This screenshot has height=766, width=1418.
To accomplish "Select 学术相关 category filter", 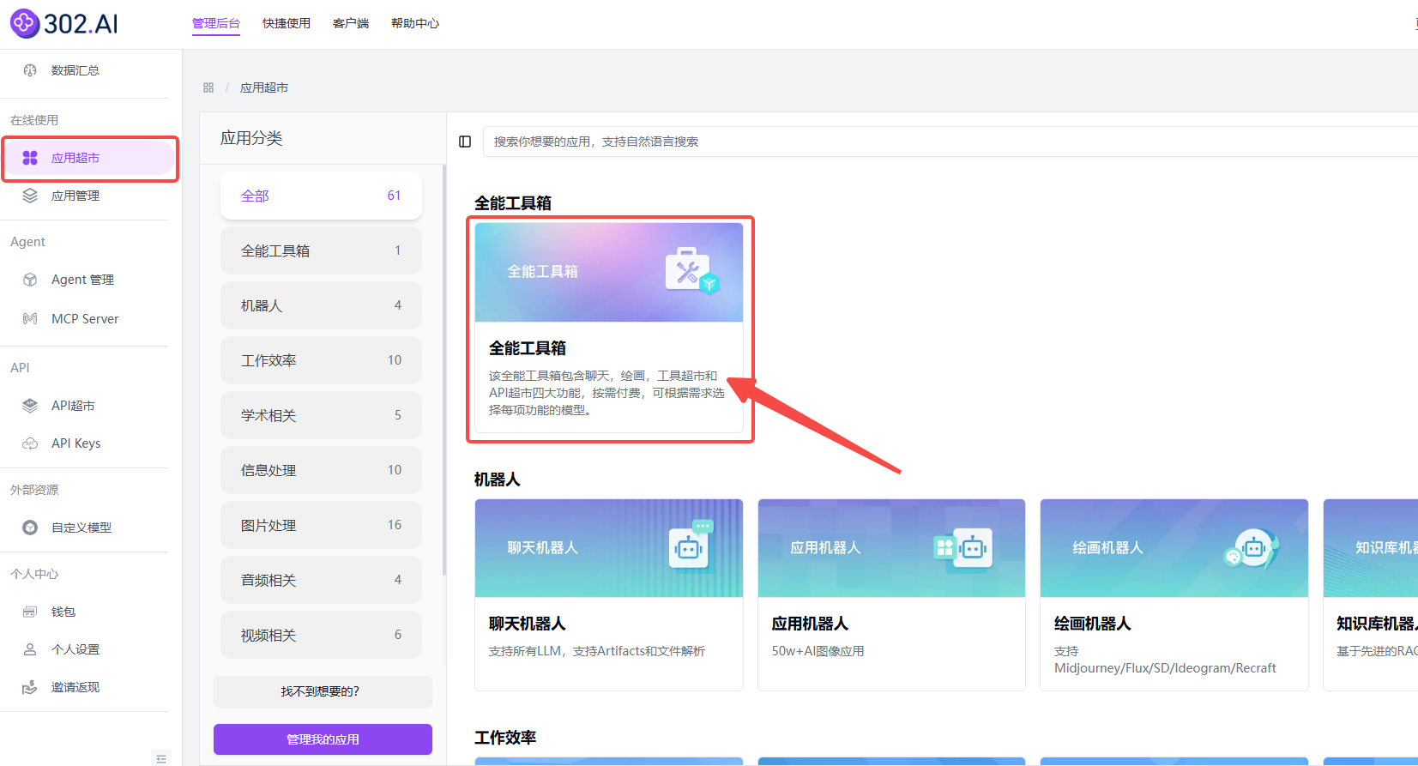I will pos(321,415).
